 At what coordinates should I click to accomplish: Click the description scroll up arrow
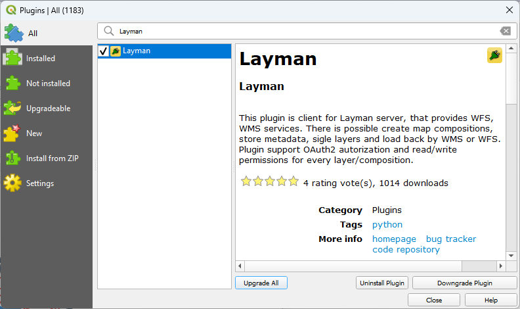point(511,49)
